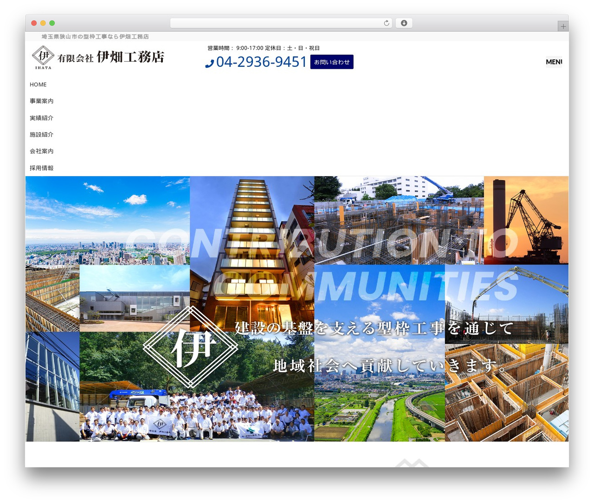Maximize the window with the green button
This screenshot has height=503, width=594.
tap(52, 23)
